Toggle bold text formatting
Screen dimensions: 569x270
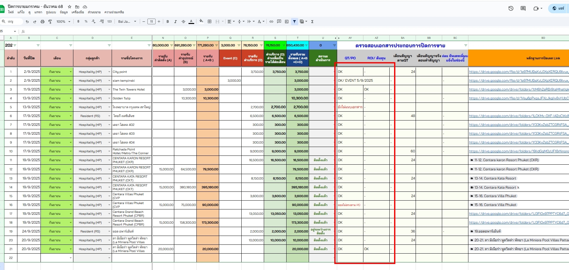pyautogui.click(x=168, y=21)
